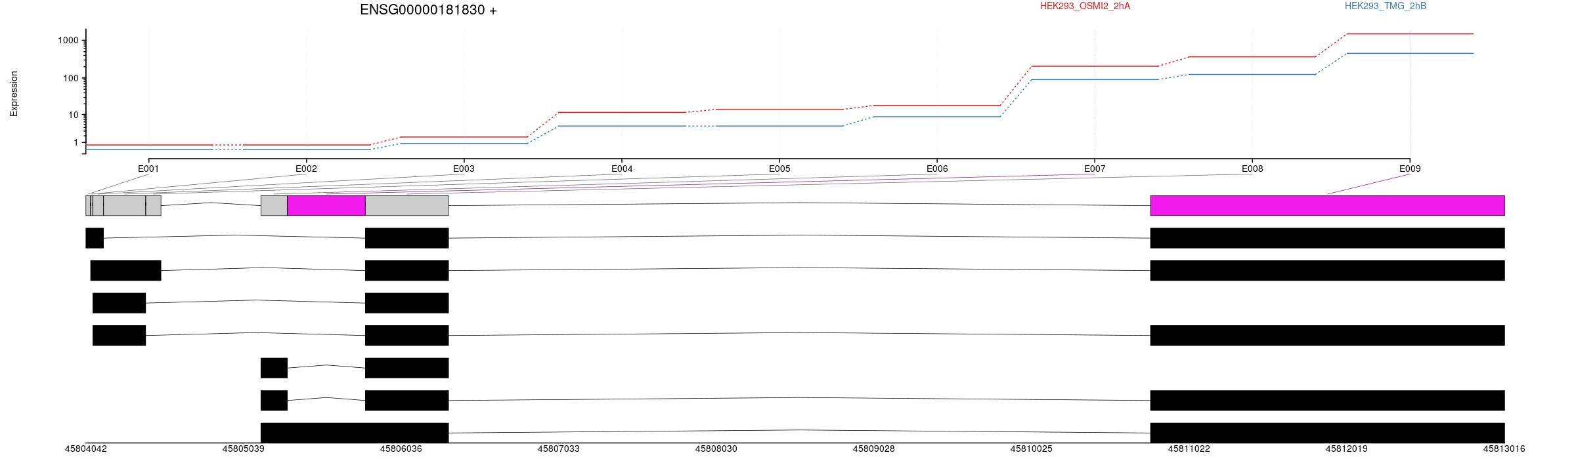Click the Expression y-axis title
The width and height of the screenshot is (1576, 459).
(14, 94)
